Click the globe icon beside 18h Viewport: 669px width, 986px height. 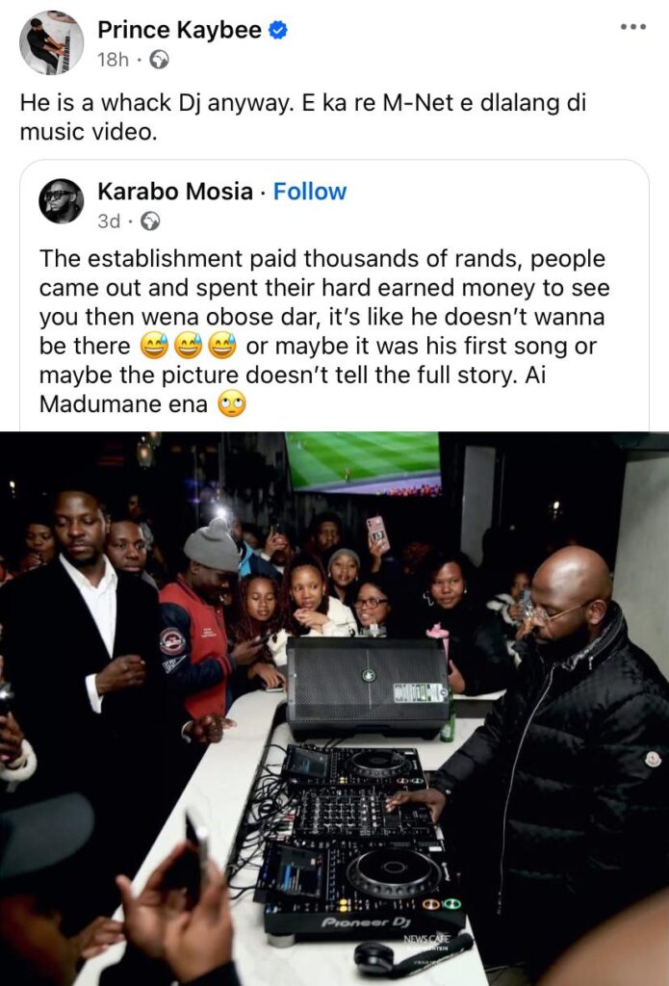(159, 60)
